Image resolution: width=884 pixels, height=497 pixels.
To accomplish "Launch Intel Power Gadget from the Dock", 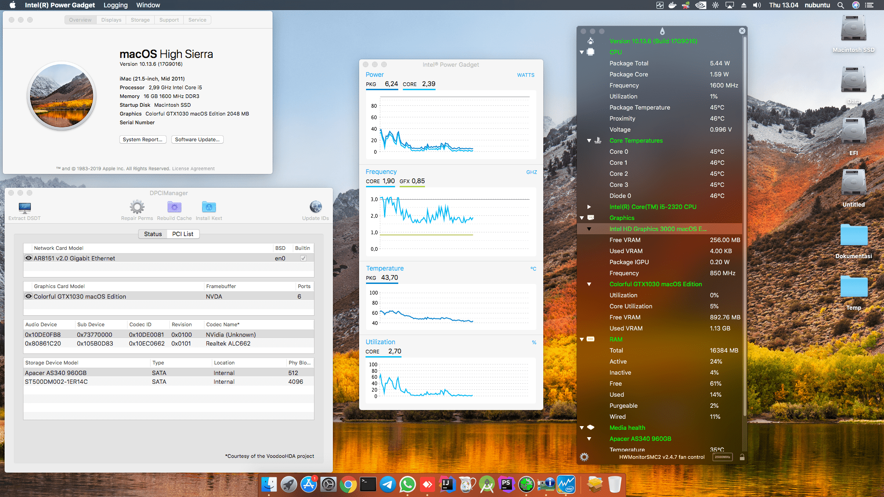I will coord(566,484).
